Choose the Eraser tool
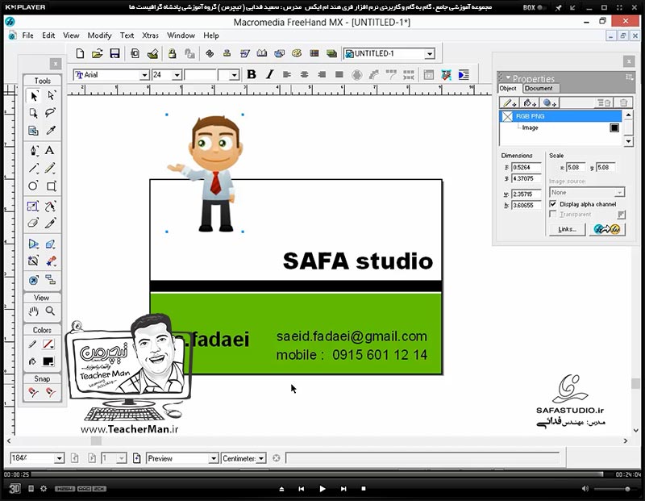645x501 pixels. click(33, 223)
